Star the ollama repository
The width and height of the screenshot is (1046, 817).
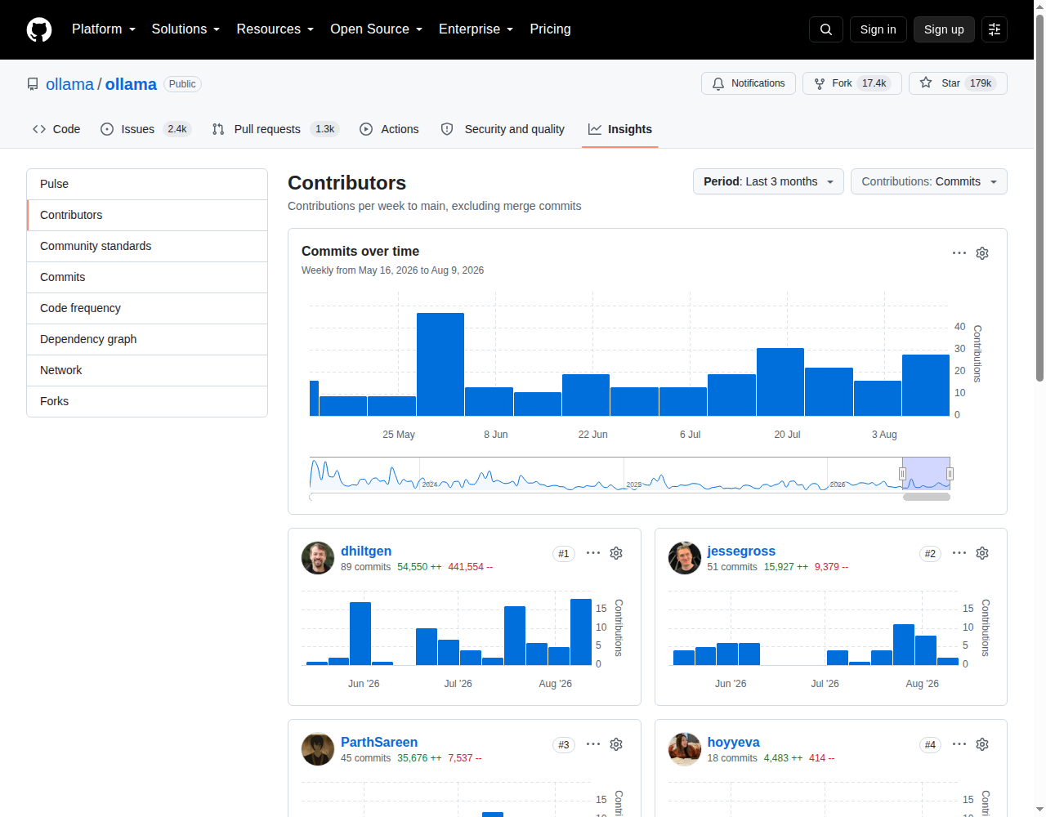958,83
